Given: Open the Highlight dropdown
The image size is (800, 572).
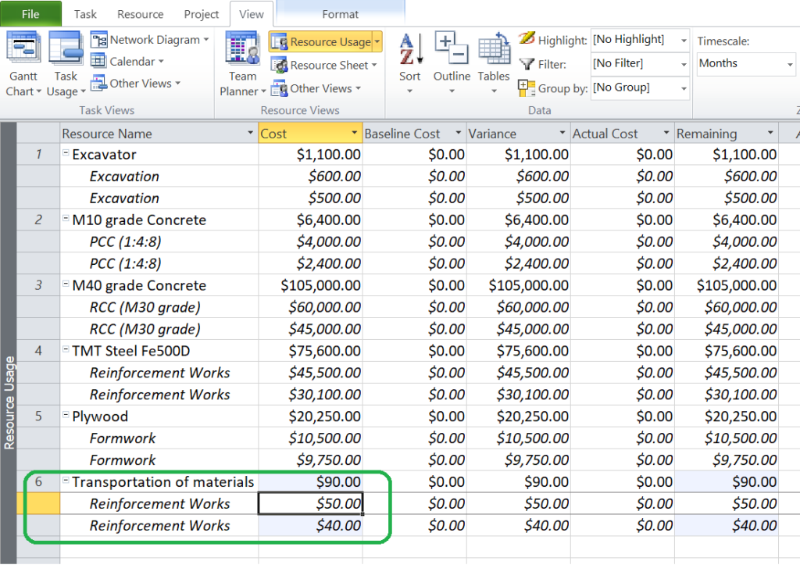Looking at the screenshot, I should tap(684, 40).
